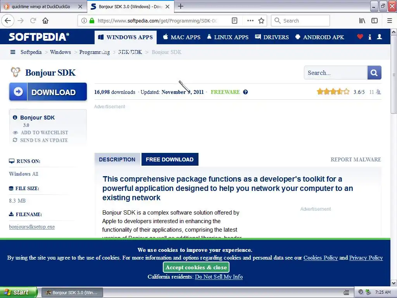Close the Bonjour SDK 3.0 browser tab
Image resolution: width=397 pixels, height=298 pixels.
[167, 7]
